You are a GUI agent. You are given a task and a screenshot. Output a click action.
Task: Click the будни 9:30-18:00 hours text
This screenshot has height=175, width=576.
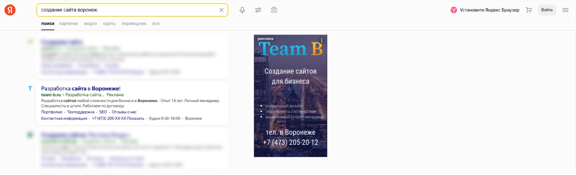click(x=165, y=118)
